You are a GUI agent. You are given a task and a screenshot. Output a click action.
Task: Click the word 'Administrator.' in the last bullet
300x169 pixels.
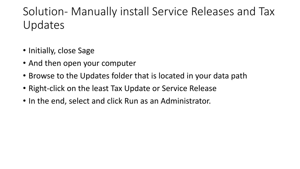pyautogui.click(x=185, y=101)
